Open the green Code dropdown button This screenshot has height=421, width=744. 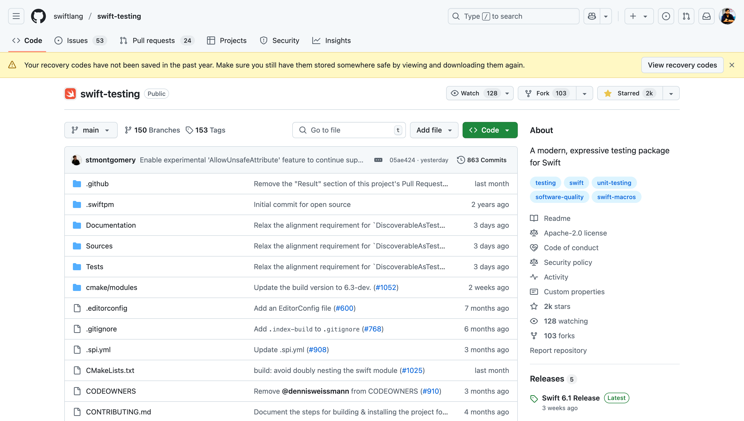[x=490, y=130]
